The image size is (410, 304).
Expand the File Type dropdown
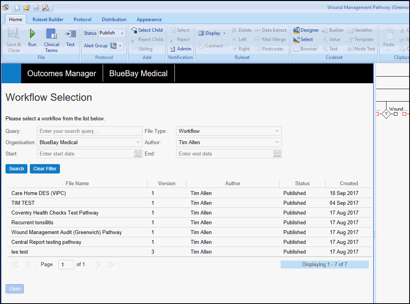click(277, 131)
